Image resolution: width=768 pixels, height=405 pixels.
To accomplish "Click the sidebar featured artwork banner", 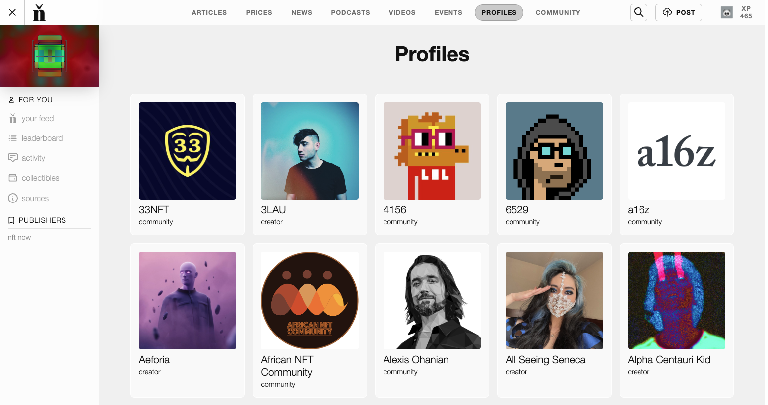I will [50, 56].
